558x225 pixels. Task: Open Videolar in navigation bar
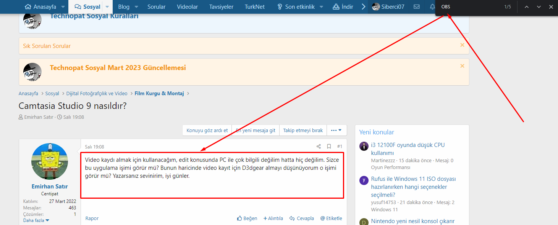point(188,7)
